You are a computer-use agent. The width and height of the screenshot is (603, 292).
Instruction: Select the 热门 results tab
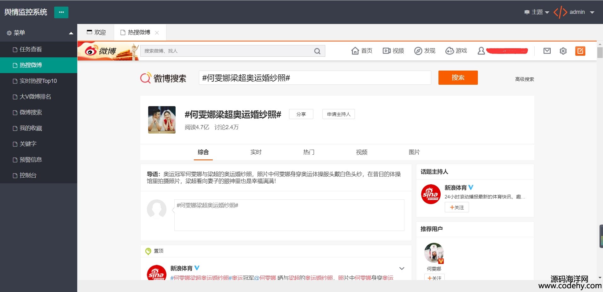(309, 152)
